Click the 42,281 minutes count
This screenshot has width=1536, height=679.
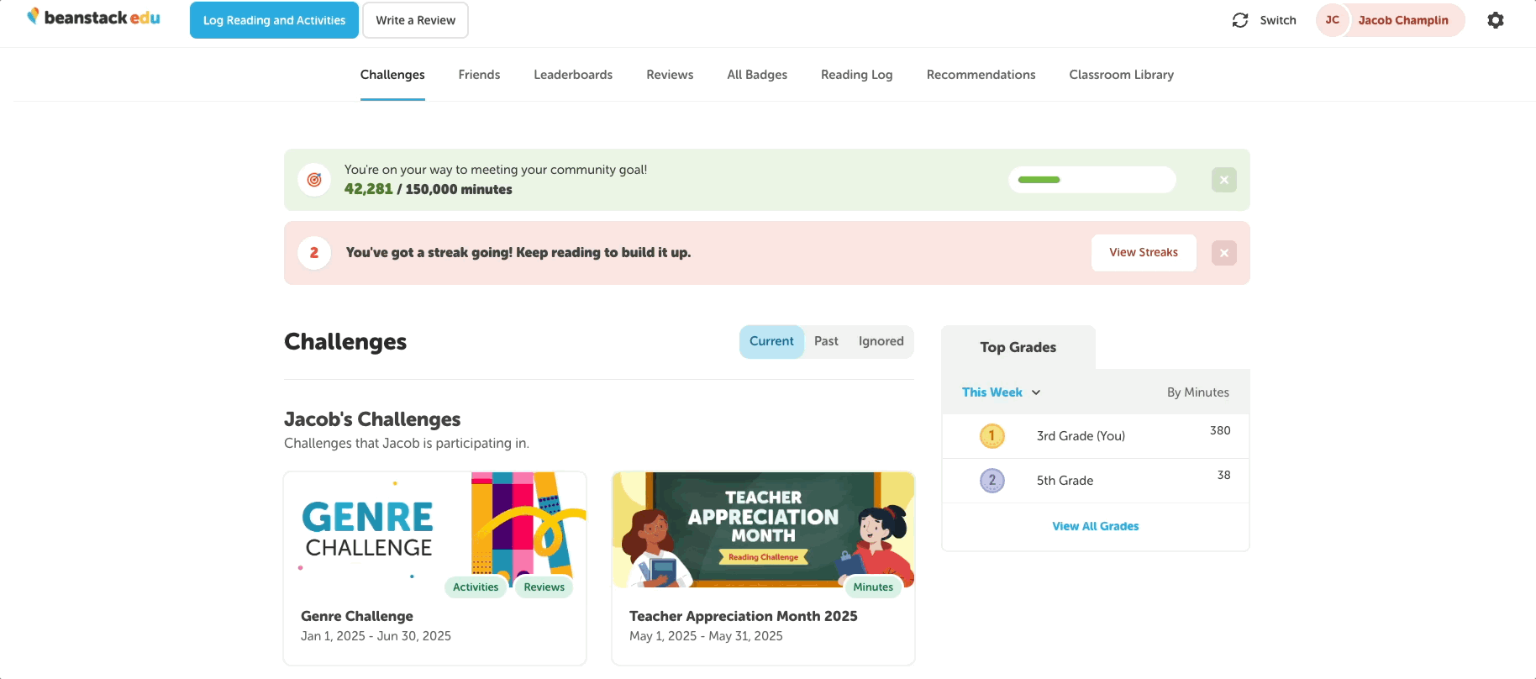pos(368,189)
